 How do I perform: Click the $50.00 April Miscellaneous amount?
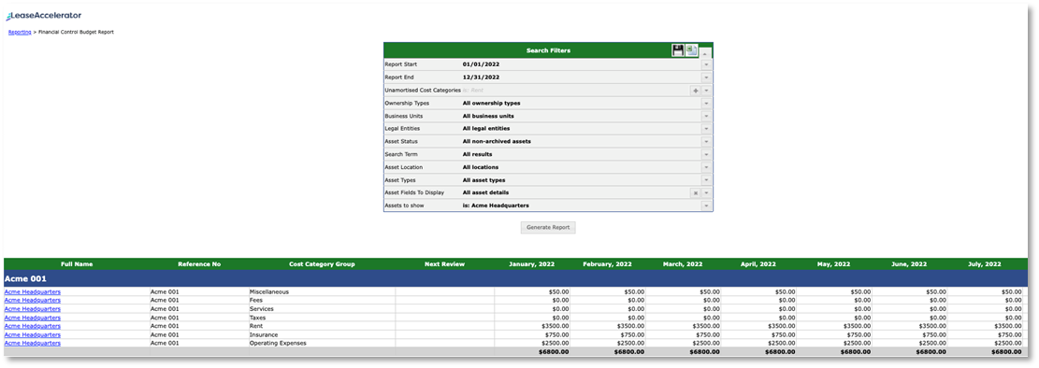click(785, 291)
